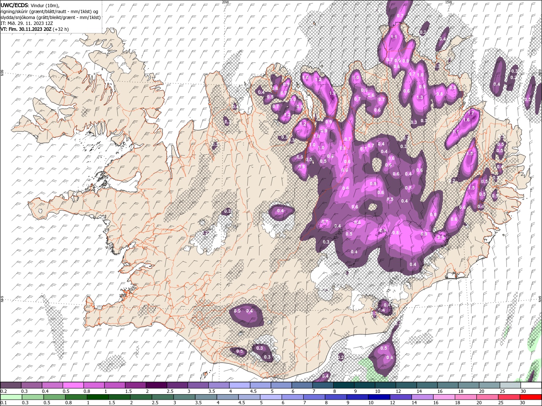
Task: Click the snow legend swatch labeled 0.4
Action: click(52, 385)
